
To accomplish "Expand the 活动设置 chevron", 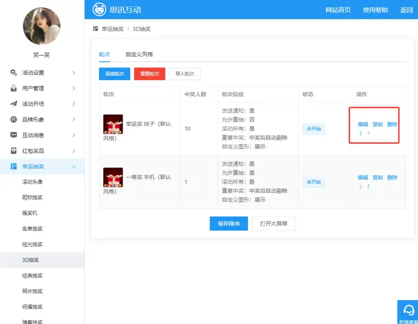I will point(74,73).
